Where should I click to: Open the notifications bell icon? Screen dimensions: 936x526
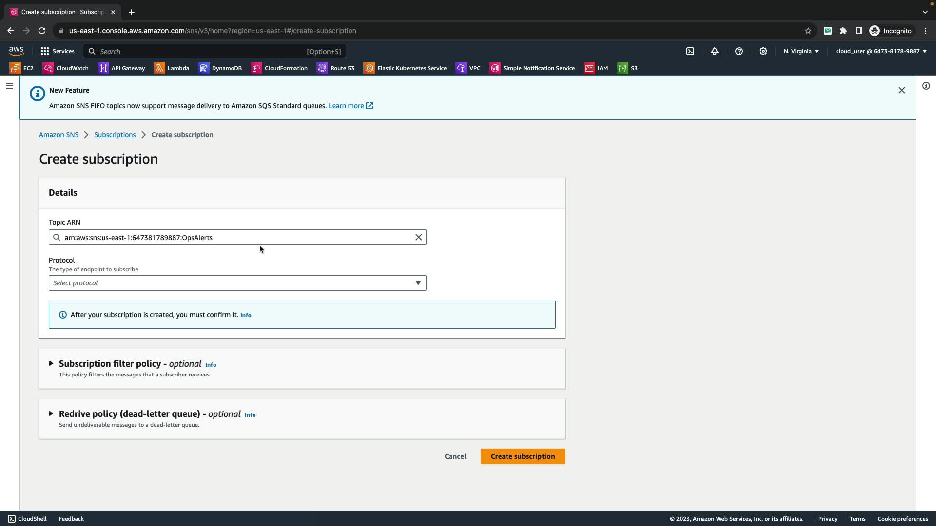coord(715,51)
